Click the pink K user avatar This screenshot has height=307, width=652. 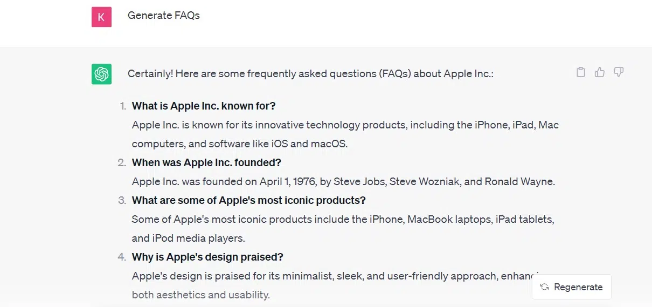click(x=101, y=17)
